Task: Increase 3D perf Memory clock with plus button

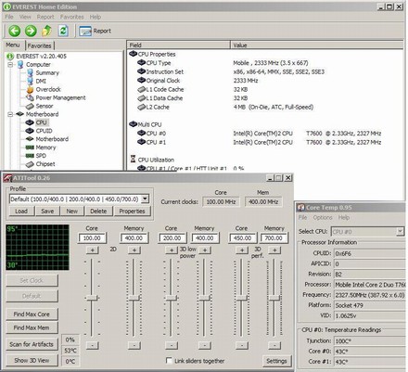Action: coord(274,250)
